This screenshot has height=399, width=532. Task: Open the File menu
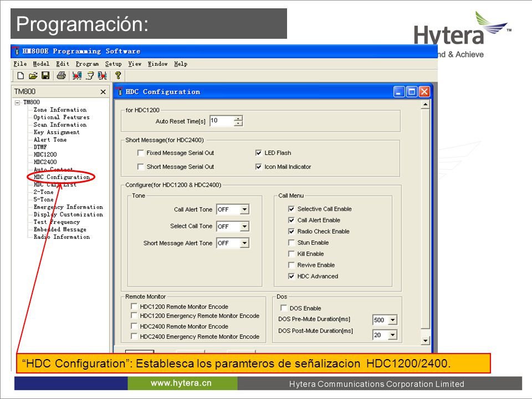coord(20,64)
